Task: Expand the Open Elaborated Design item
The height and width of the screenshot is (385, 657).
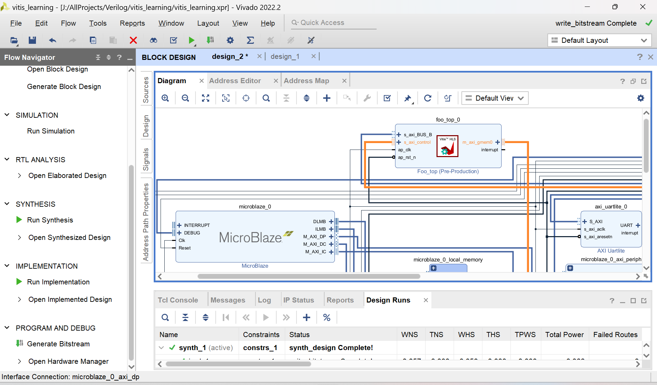Action: pos(20,176)
